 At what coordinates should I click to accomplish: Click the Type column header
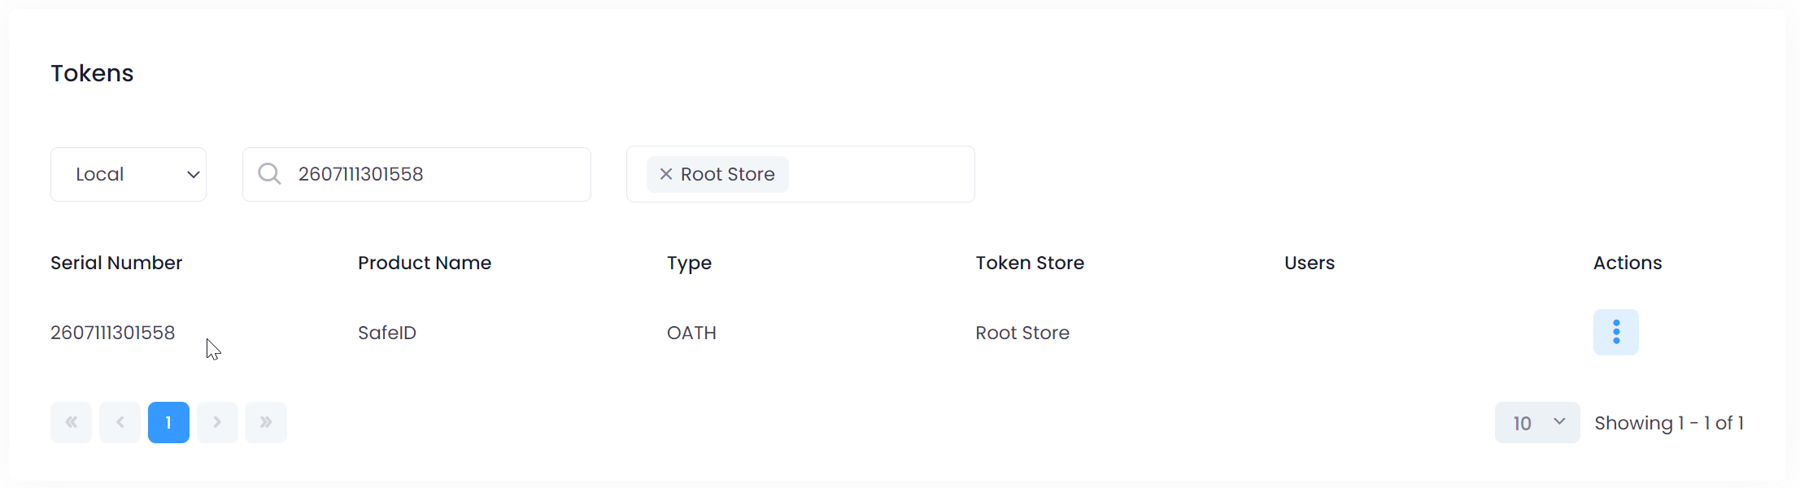tap(689, 263)
